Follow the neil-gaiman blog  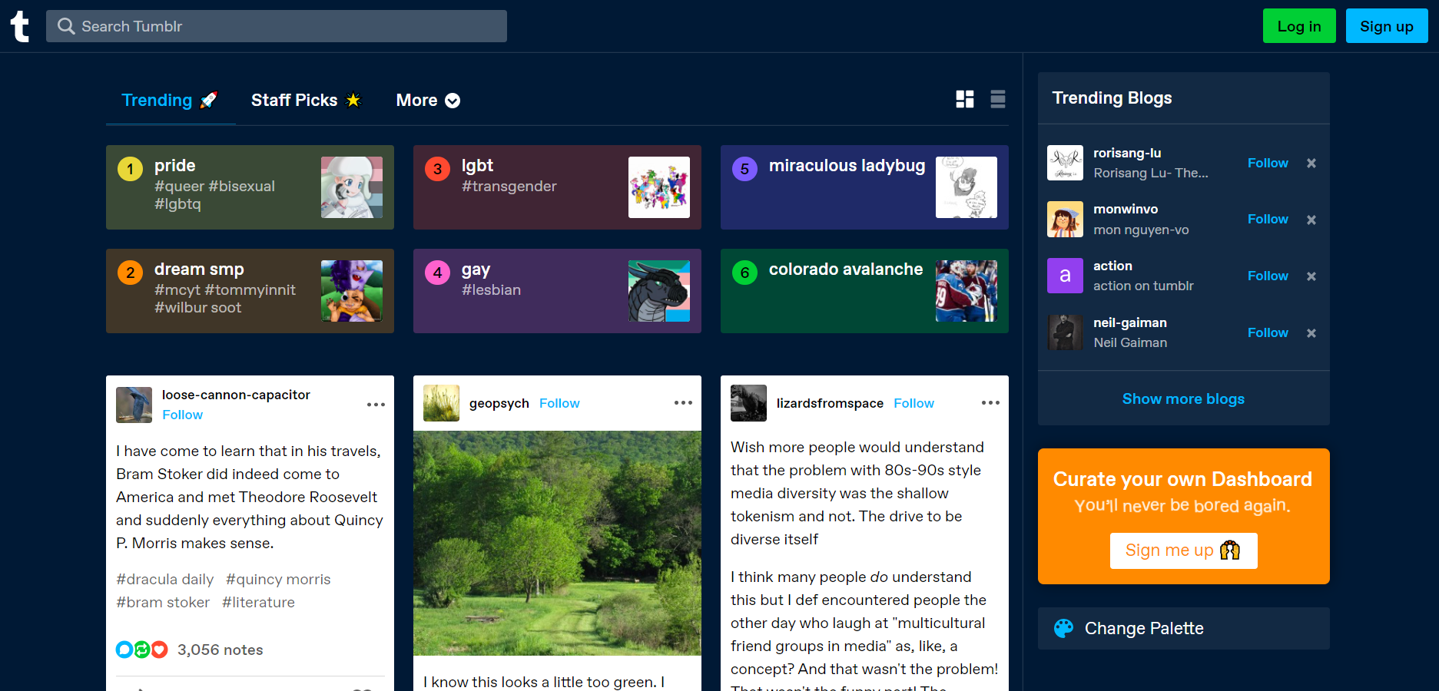tap(1268, 332)
